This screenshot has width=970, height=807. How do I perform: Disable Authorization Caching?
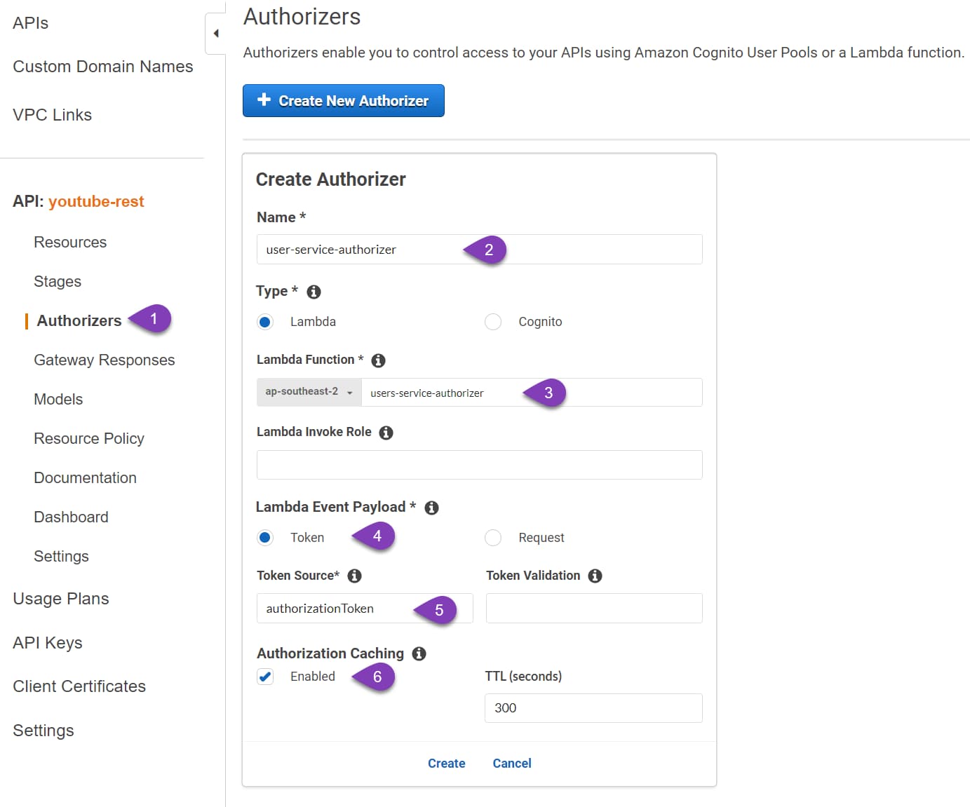(x=265, y=677)
